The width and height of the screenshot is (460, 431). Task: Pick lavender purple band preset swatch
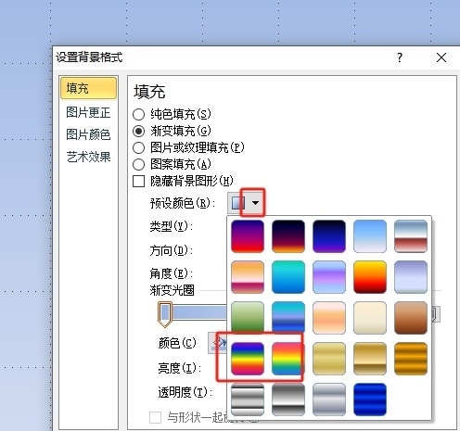(329, 277)
